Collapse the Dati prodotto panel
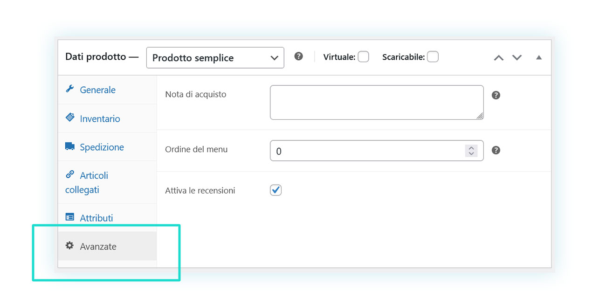606x305 pixels. (x=539, y=57)
